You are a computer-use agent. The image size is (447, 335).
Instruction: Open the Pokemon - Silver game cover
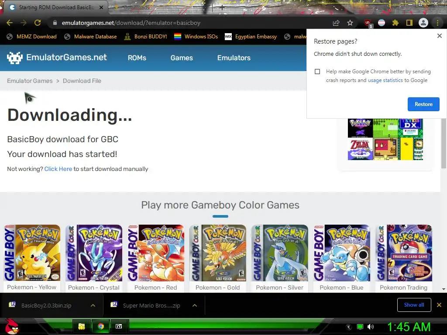280,253
